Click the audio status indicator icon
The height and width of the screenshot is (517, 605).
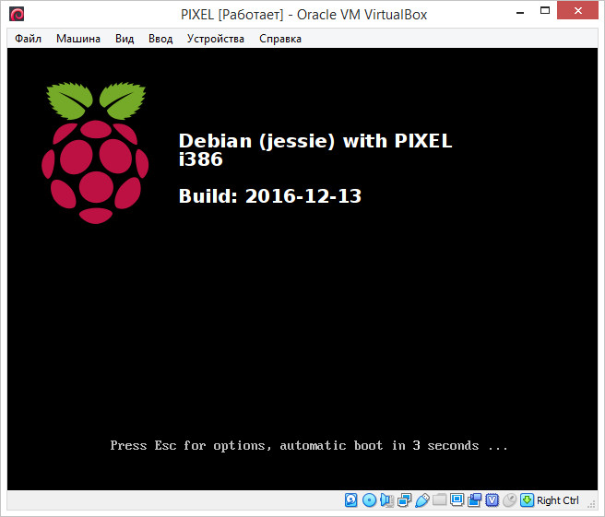pyautogui.click(x=387, y=500)
